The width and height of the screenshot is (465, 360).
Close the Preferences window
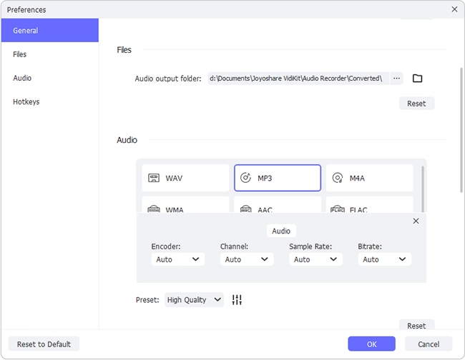click(x=454, y=9)
